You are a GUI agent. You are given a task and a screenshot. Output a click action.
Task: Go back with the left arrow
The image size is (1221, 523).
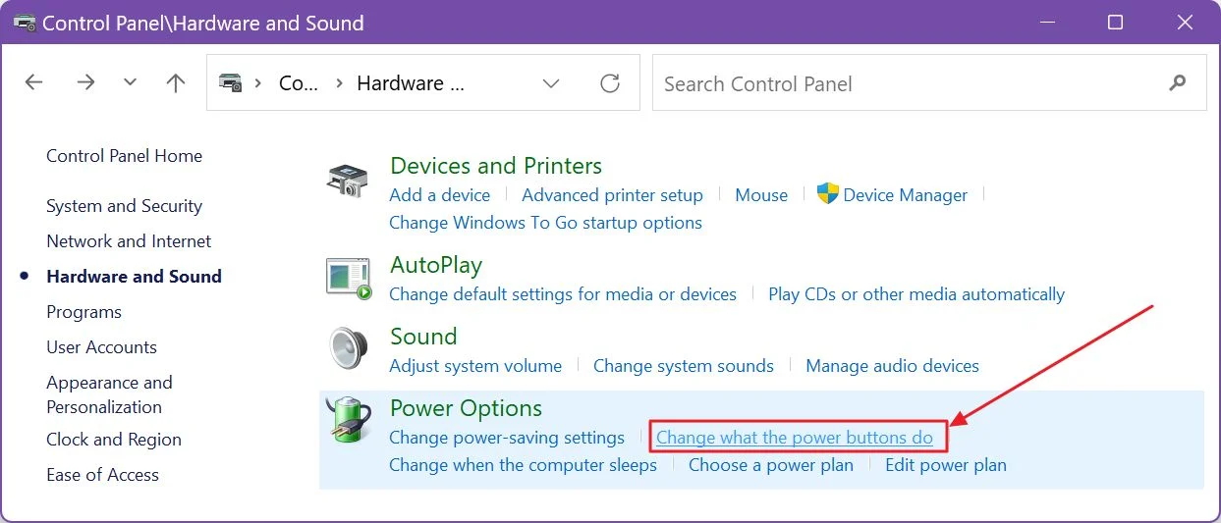[34, 82]
